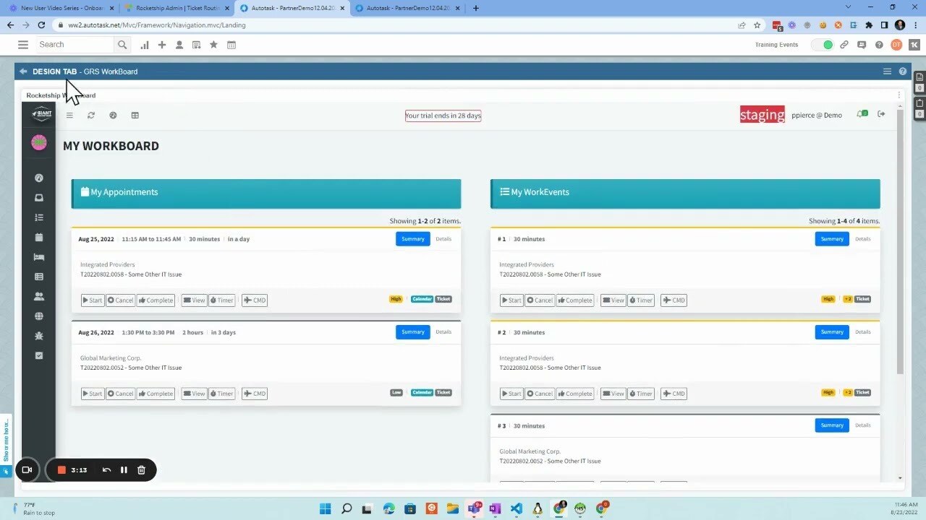Open the sidebar bug icon
The width and height of the screenshot is (926, 520).
coord(39,336)
